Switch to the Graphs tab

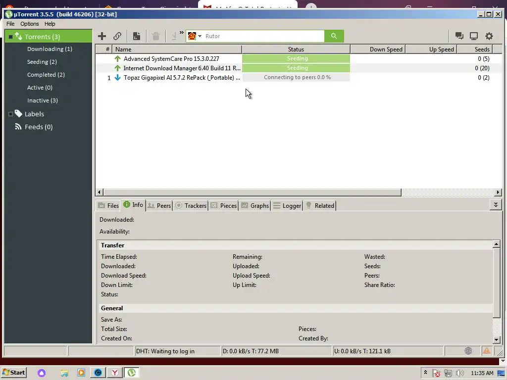(x=255, y=205)
